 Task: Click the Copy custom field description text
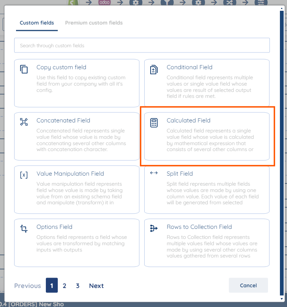pyautogui.click(x=81, y=84)
